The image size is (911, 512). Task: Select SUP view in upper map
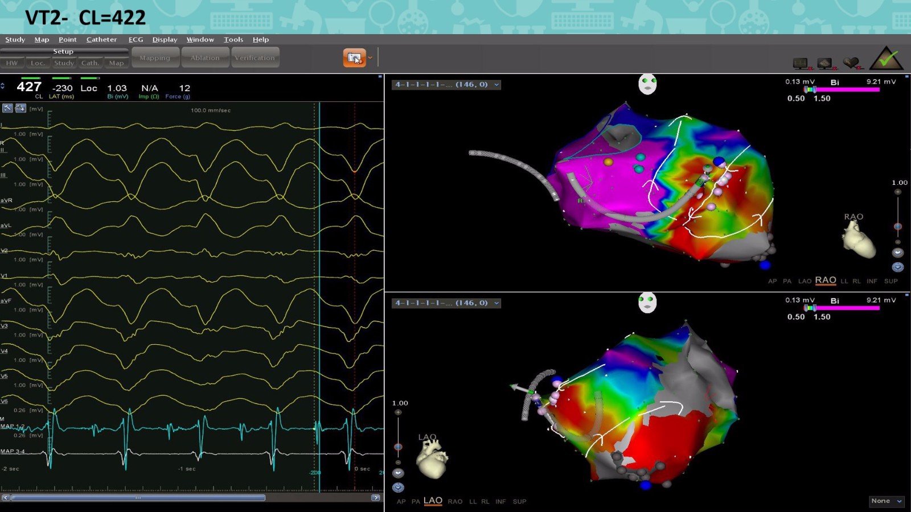pyautogui.click(x=891, y=281)
